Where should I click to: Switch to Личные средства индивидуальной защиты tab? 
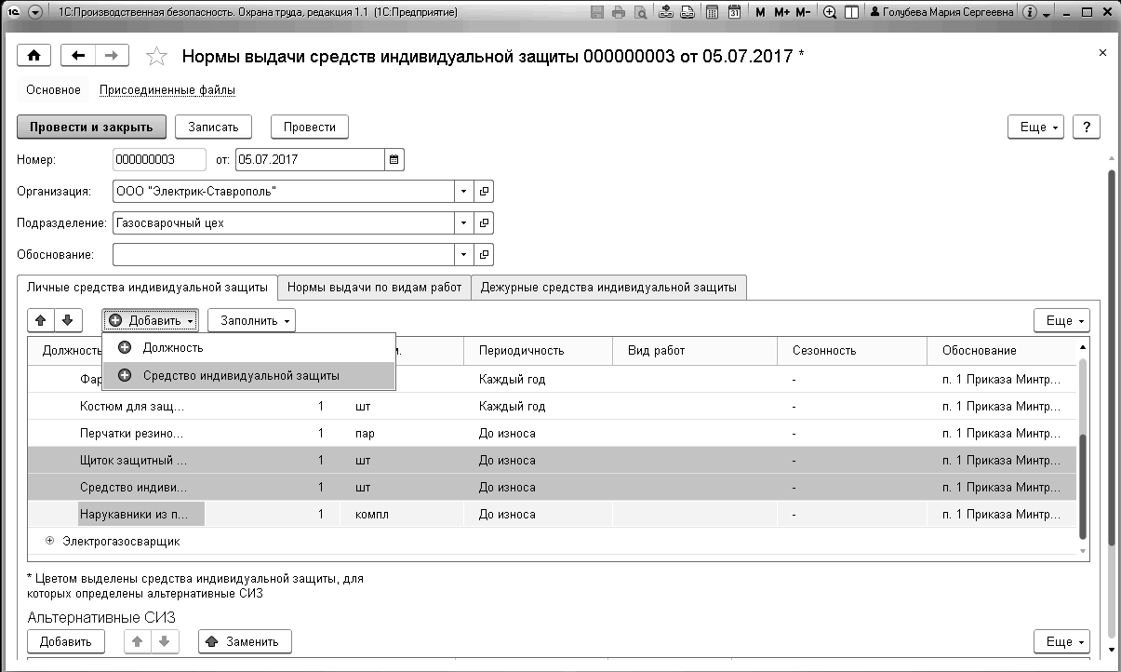pos(148,287)
